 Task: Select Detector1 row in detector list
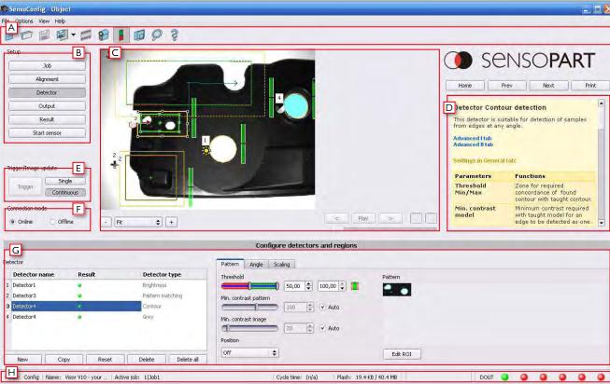pos(56,283)
